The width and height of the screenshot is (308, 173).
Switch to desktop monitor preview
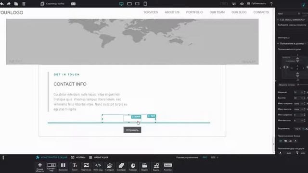pos(121,4)
